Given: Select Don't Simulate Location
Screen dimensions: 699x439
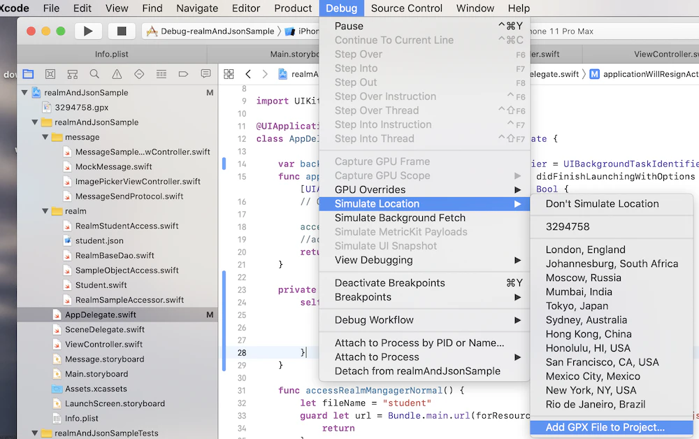Looking at the screenshot, I should (x=612, y=203).
